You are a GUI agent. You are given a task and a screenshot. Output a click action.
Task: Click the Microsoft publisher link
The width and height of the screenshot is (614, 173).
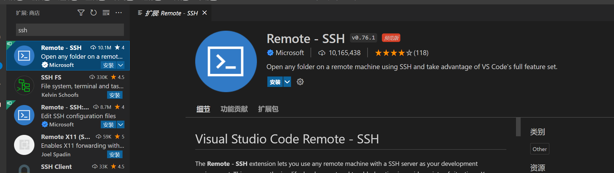click(x=290, y=53)
